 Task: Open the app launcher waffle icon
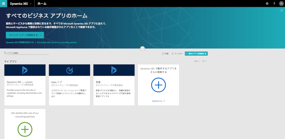tap(3, 3)
